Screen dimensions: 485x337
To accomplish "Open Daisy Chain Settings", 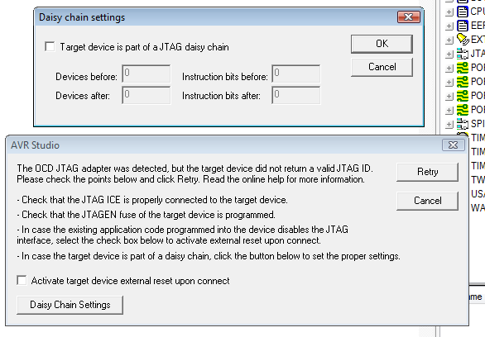I will [70, 305].
